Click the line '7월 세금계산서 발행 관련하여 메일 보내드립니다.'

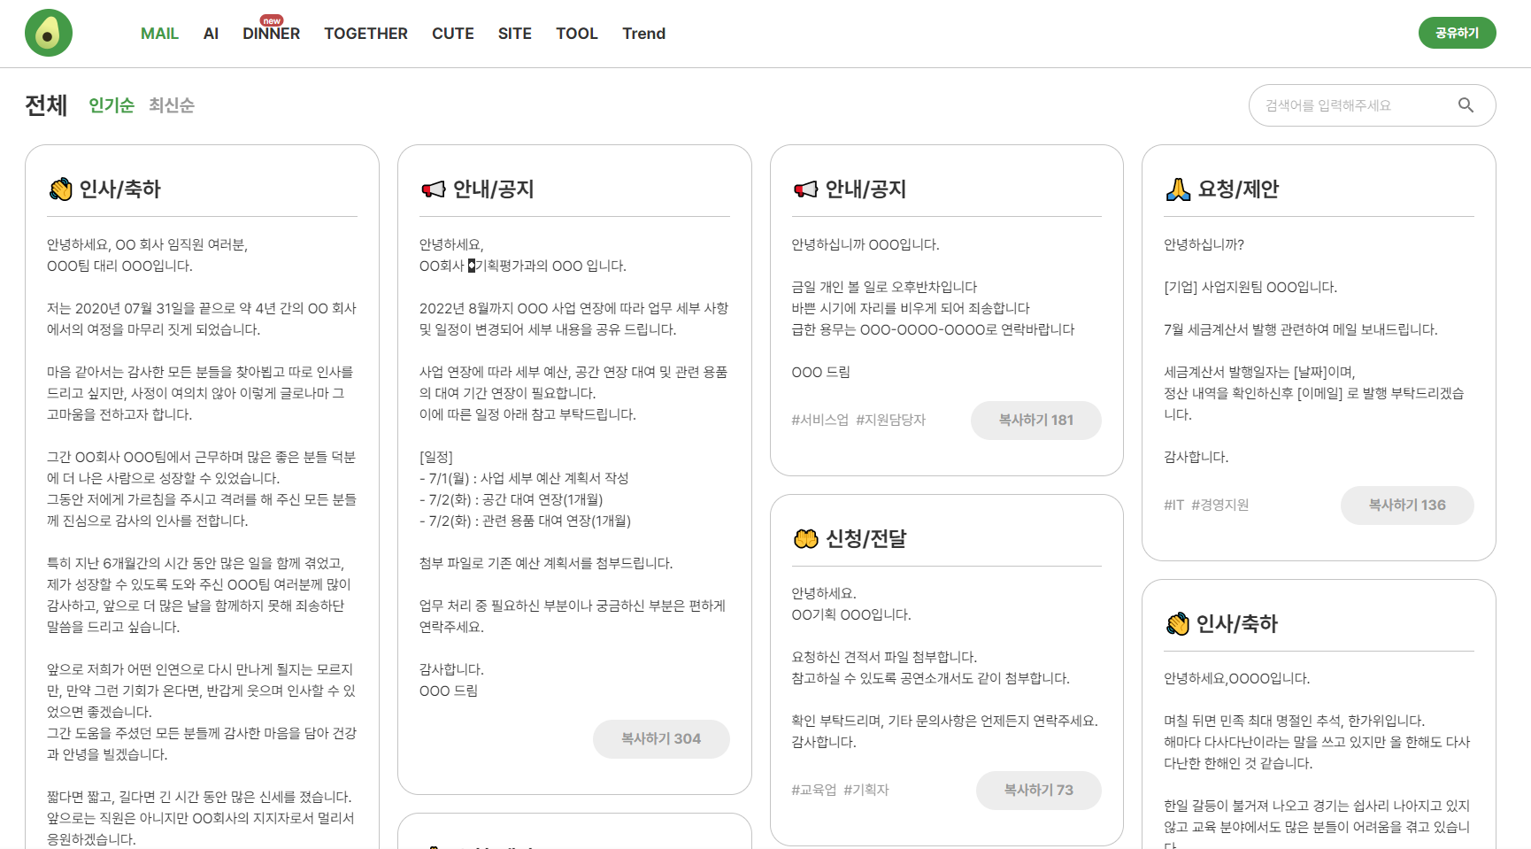pyautogui.click(x=1301, y=329)
